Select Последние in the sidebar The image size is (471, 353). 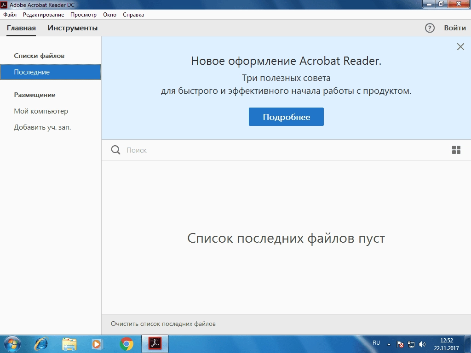click(51, 72)
